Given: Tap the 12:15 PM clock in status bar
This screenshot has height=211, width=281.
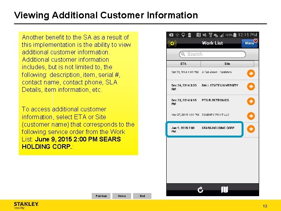Looking at the screenshot, I should click(x=247, y=35).
